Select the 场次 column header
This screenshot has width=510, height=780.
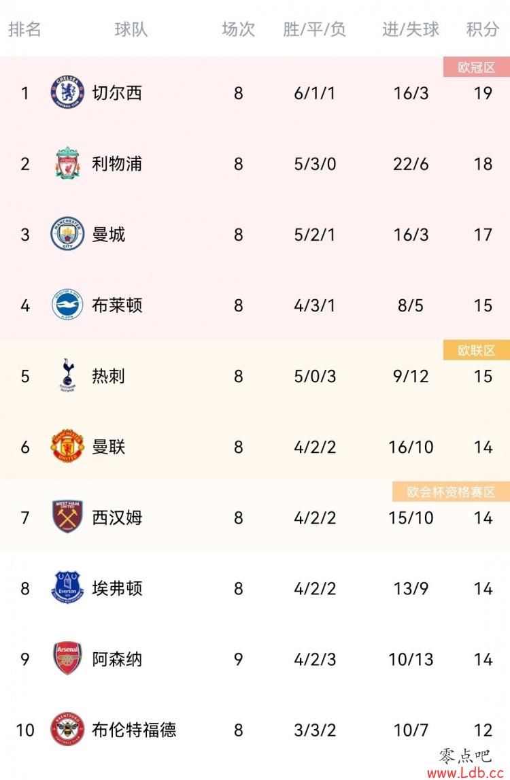click(x=238, y=29)
